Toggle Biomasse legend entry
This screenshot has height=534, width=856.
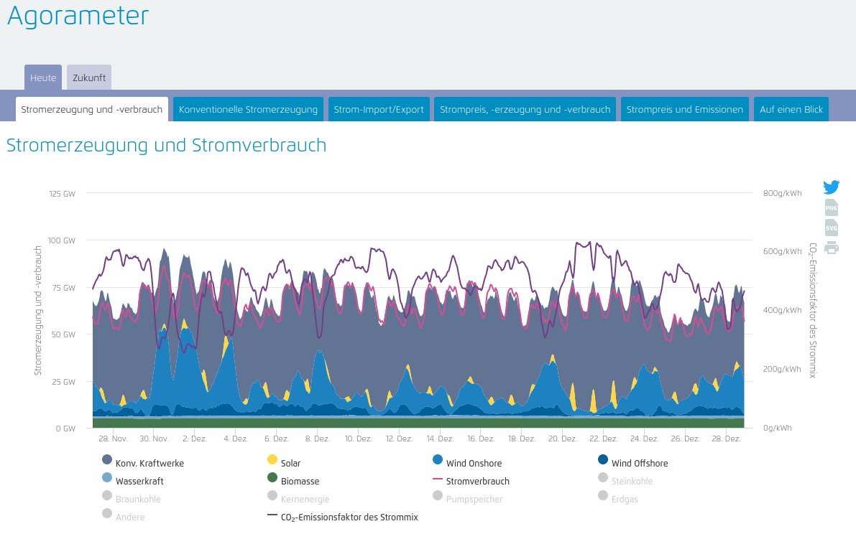coord(293,481)
